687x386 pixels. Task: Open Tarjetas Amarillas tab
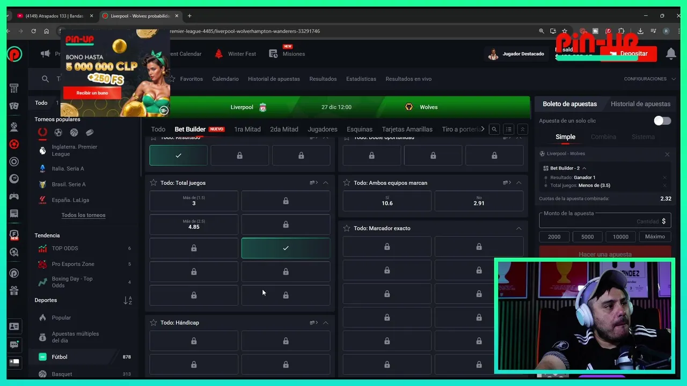pyautogui.click(x=407, y=129)
